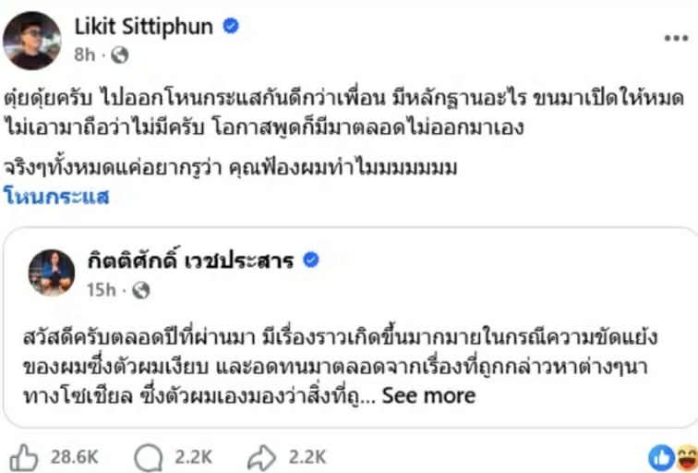The height and width of the screenshot is (473, 698).
Task: Click the globe icon beside 15h
Action: [141, 290]
